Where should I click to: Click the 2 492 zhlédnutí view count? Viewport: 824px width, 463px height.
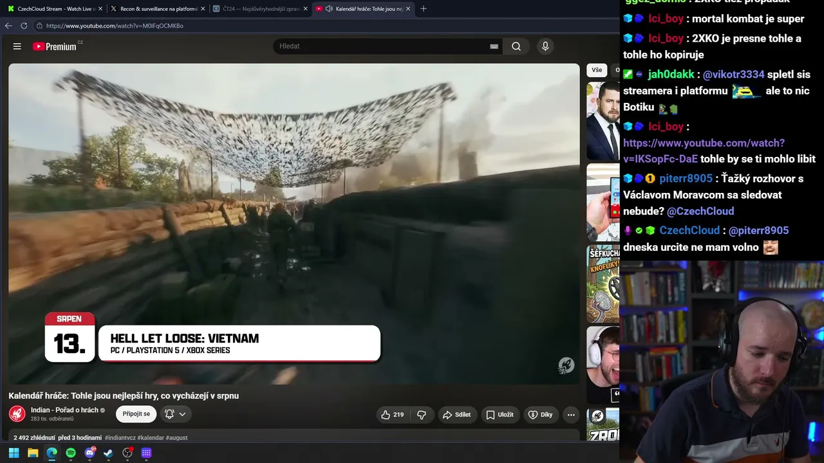click(x=34, y=438)
